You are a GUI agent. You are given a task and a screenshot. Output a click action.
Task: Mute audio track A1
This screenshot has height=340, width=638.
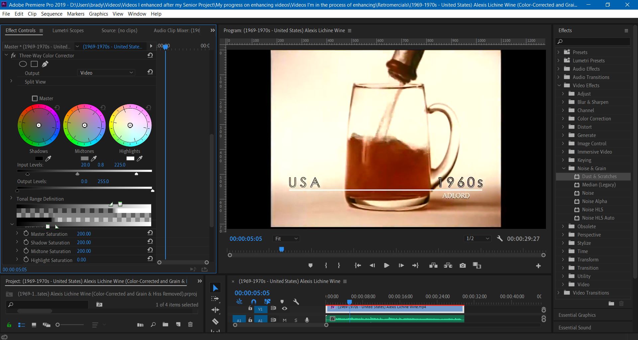coord(284,320)
